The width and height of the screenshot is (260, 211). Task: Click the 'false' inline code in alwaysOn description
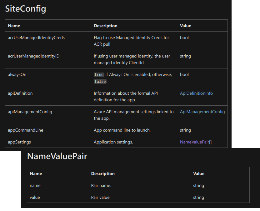100,82
